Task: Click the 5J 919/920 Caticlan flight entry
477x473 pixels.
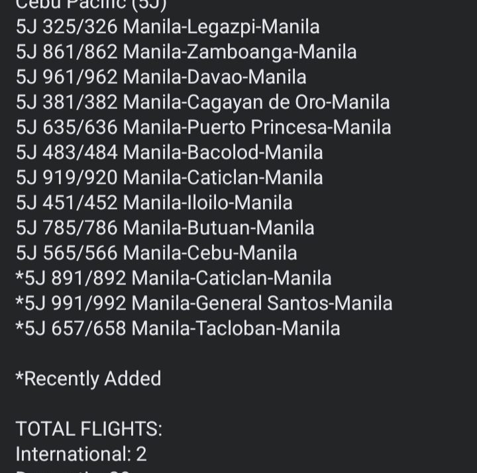Action: tap(169, 178)
